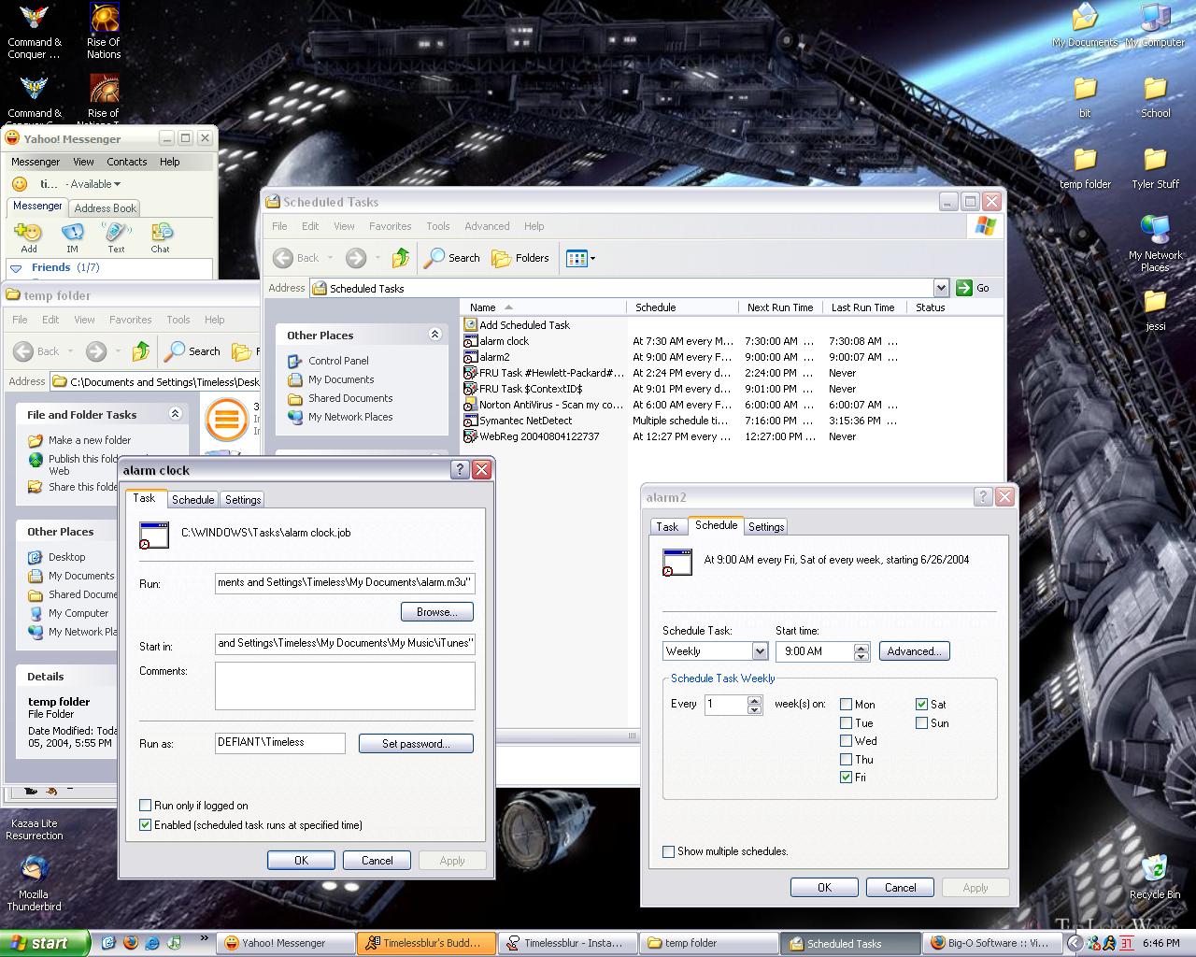Image resolution: width=1196 pixels, height=957 pixels.
Task: Check the Wed checkbox in alarm2
Action: coord(846,741)
